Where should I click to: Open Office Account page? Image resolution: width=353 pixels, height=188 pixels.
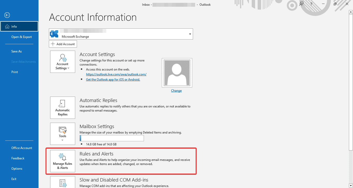(x=19, y=148)
